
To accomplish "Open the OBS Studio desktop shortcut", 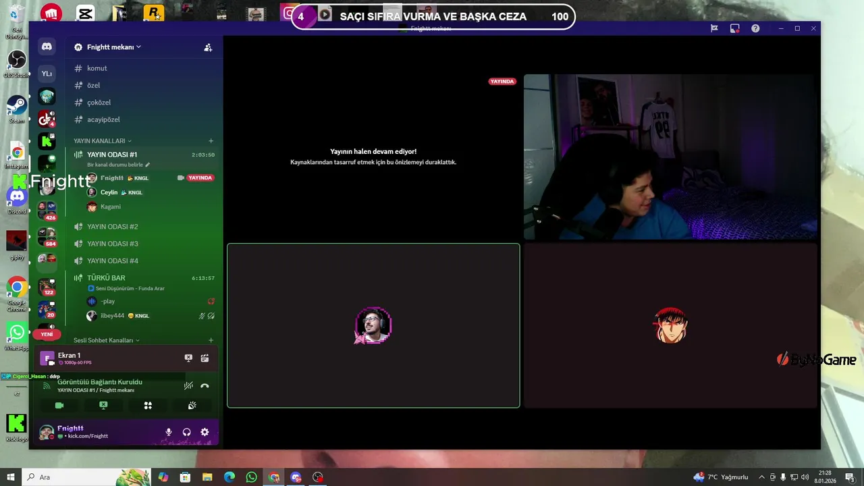I will pos(16,63).
